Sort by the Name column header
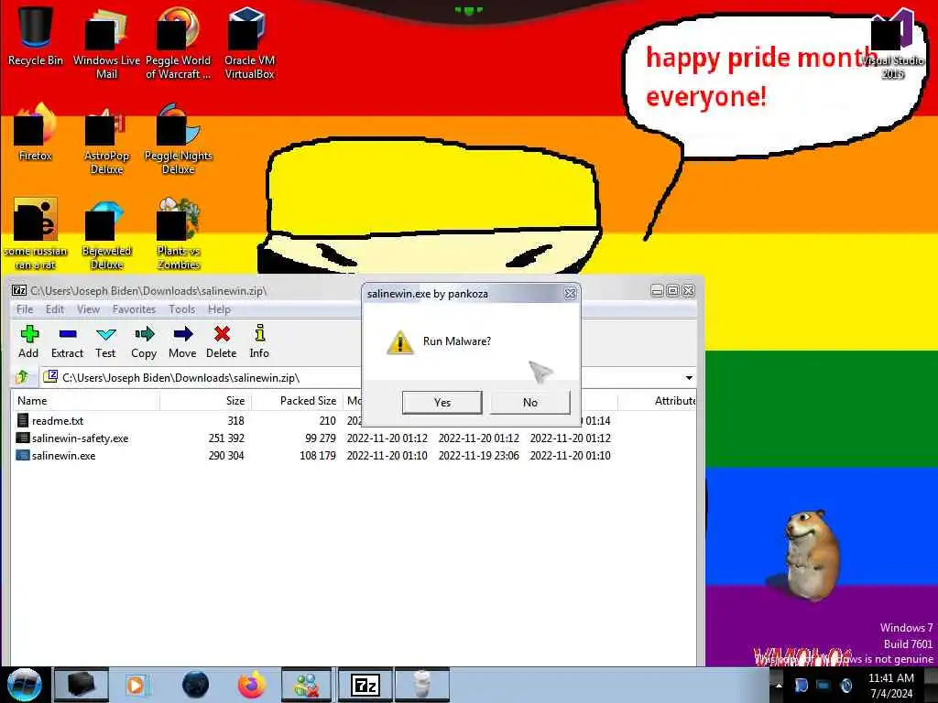938x703 pixels. click(x=85, y=401)
